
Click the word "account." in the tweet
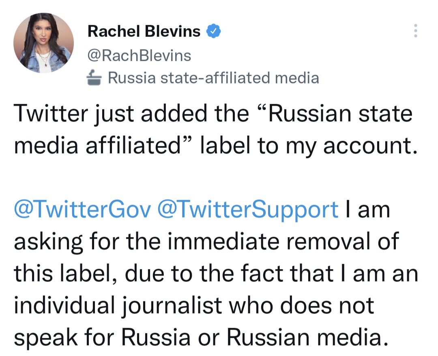click(371, 146)
